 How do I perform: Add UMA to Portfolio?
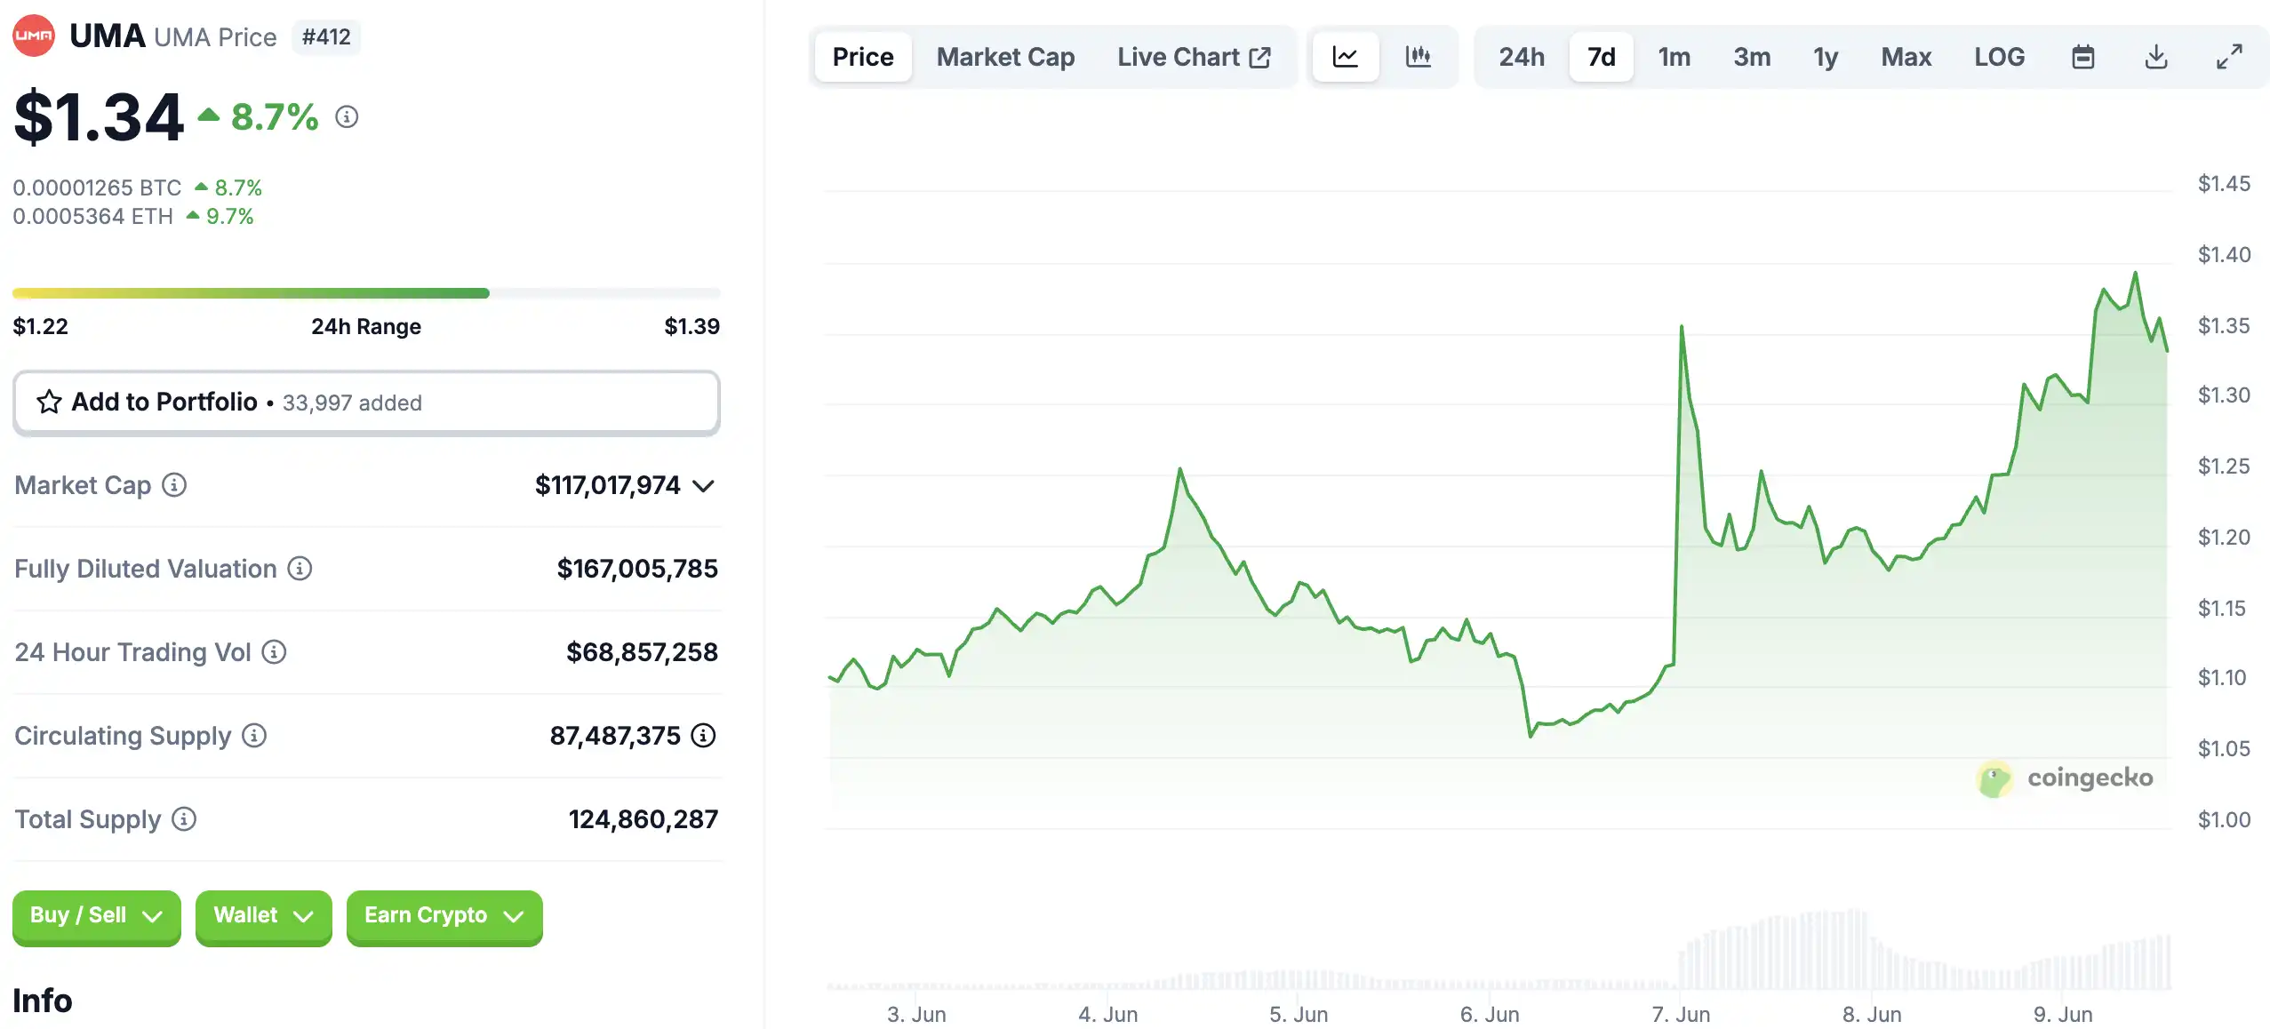[366, 403]
